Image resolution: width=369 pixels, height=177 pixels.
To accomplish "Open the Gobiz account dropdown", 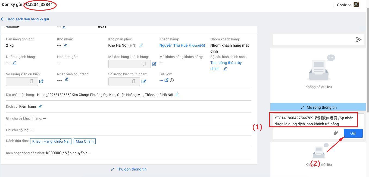I will [343, 5].
